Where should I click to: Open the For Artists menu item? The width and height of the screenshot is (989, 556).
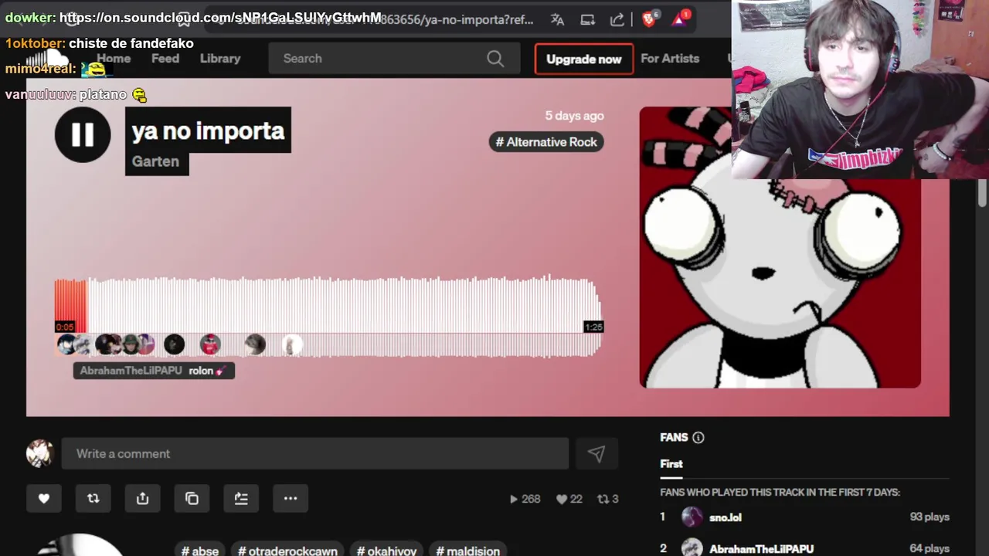[x=670, y=59]
